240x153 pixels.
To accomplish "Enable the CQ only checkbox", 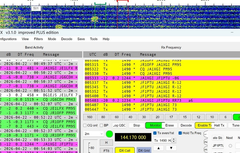I will (85, 126).
